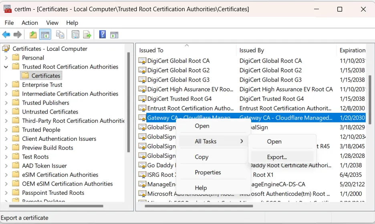The image size is (375, 224).
Task: Click certificate icon beside DigiCert High Assurance EV
Action: click(142, 89)
